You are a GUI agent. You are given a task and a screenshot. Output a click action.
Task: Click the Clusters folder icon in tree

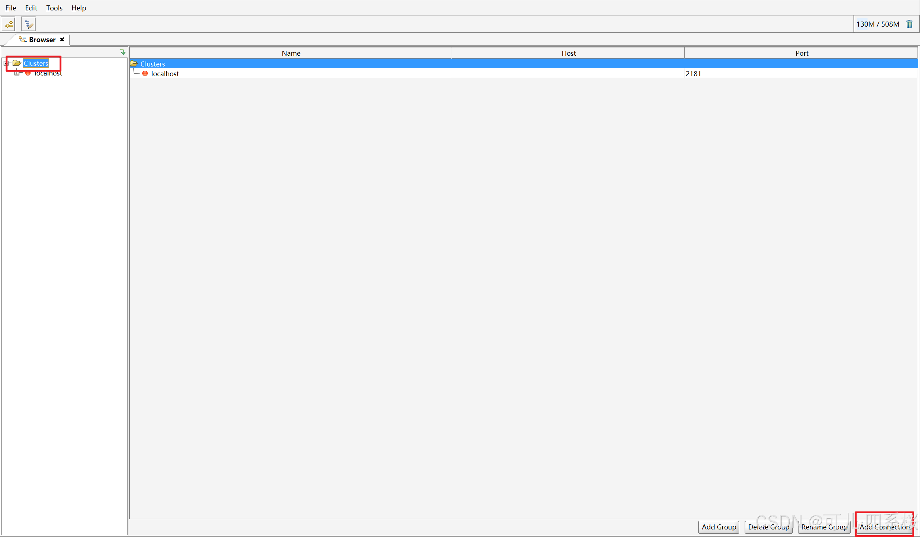[x=17, y=63]
